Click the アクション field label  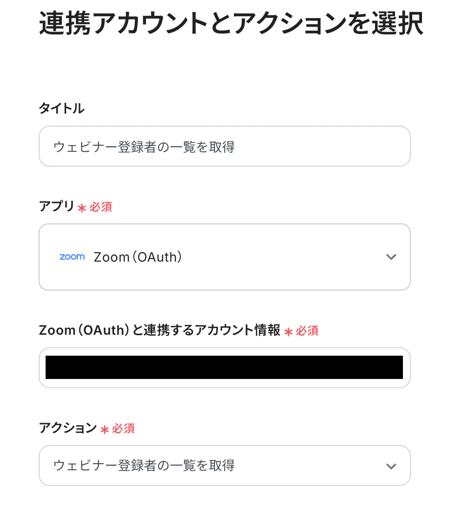(67, 428)
